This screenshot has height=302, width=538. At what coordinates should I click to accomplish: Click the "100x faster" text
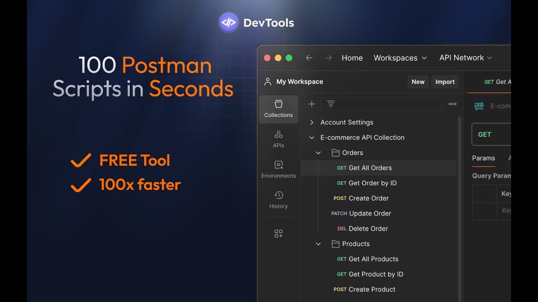[x=140, y=185]
